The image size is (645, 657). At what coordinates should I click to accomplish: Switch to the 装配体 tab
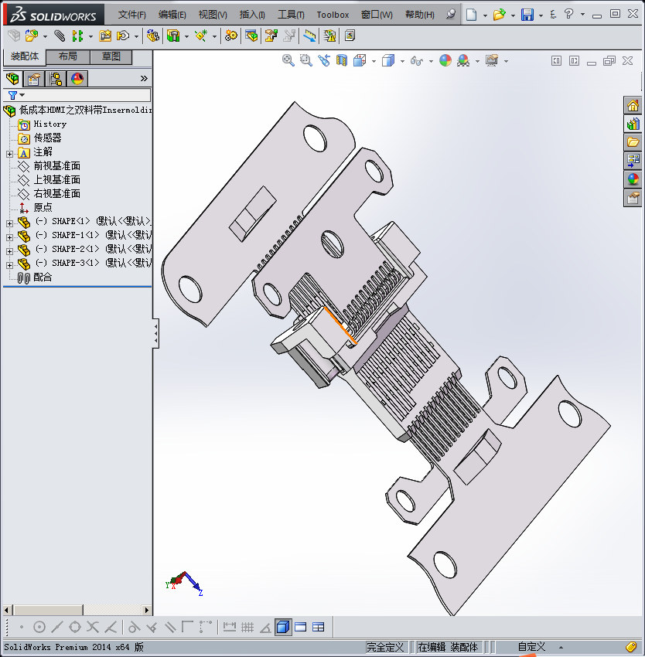24,56
